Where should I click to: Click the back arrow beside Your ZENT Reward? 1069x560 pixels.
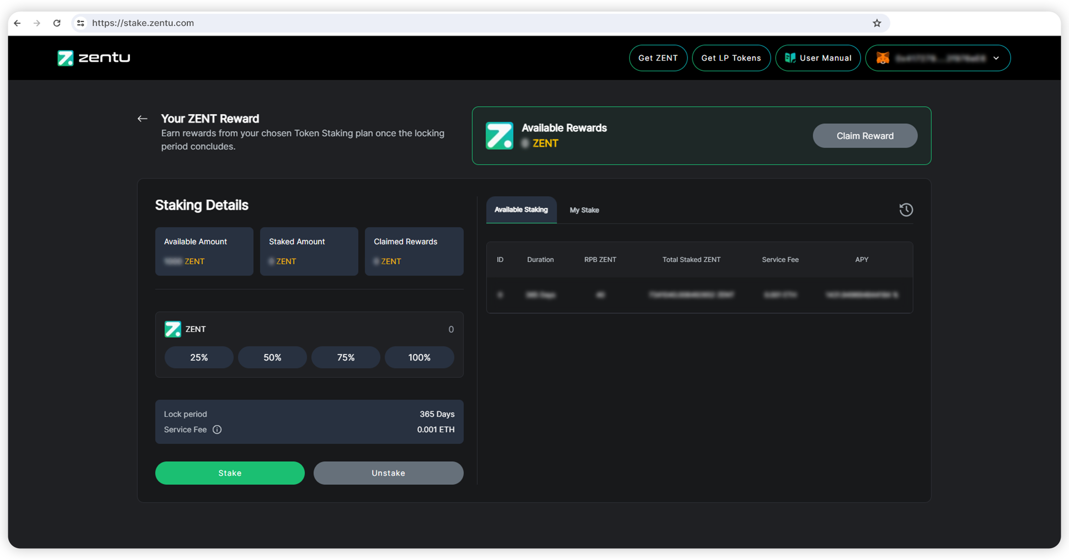142,119
